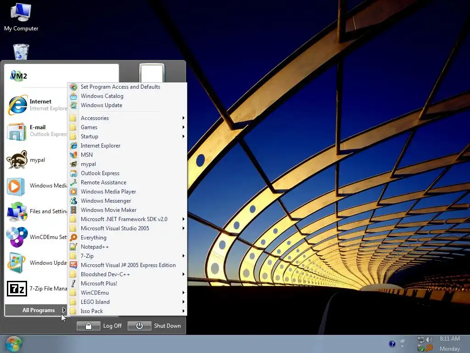
Task: Expand the WinCDEmu submenu arrow
Action: tap(184, 293)
